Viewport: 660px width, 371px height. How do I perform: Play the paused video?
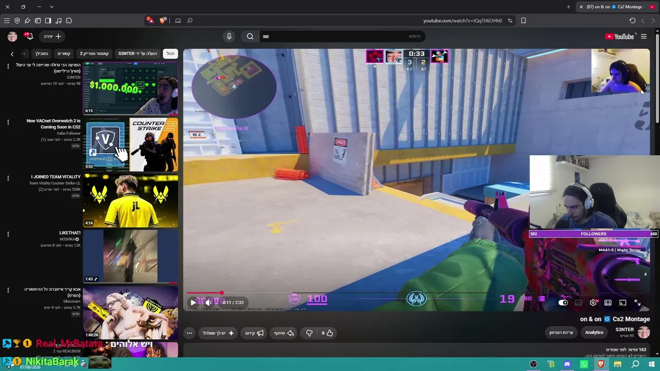coord(193,302)
